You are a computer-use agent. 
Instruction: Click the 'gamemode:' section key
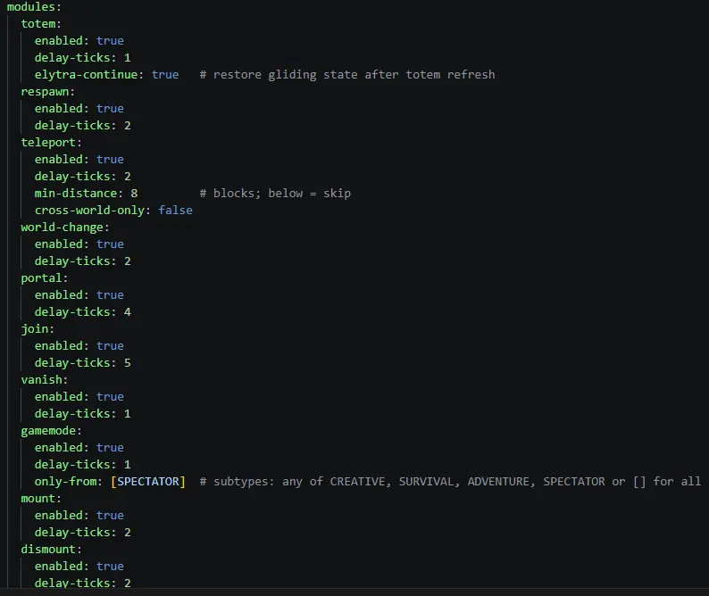(51, 431)
